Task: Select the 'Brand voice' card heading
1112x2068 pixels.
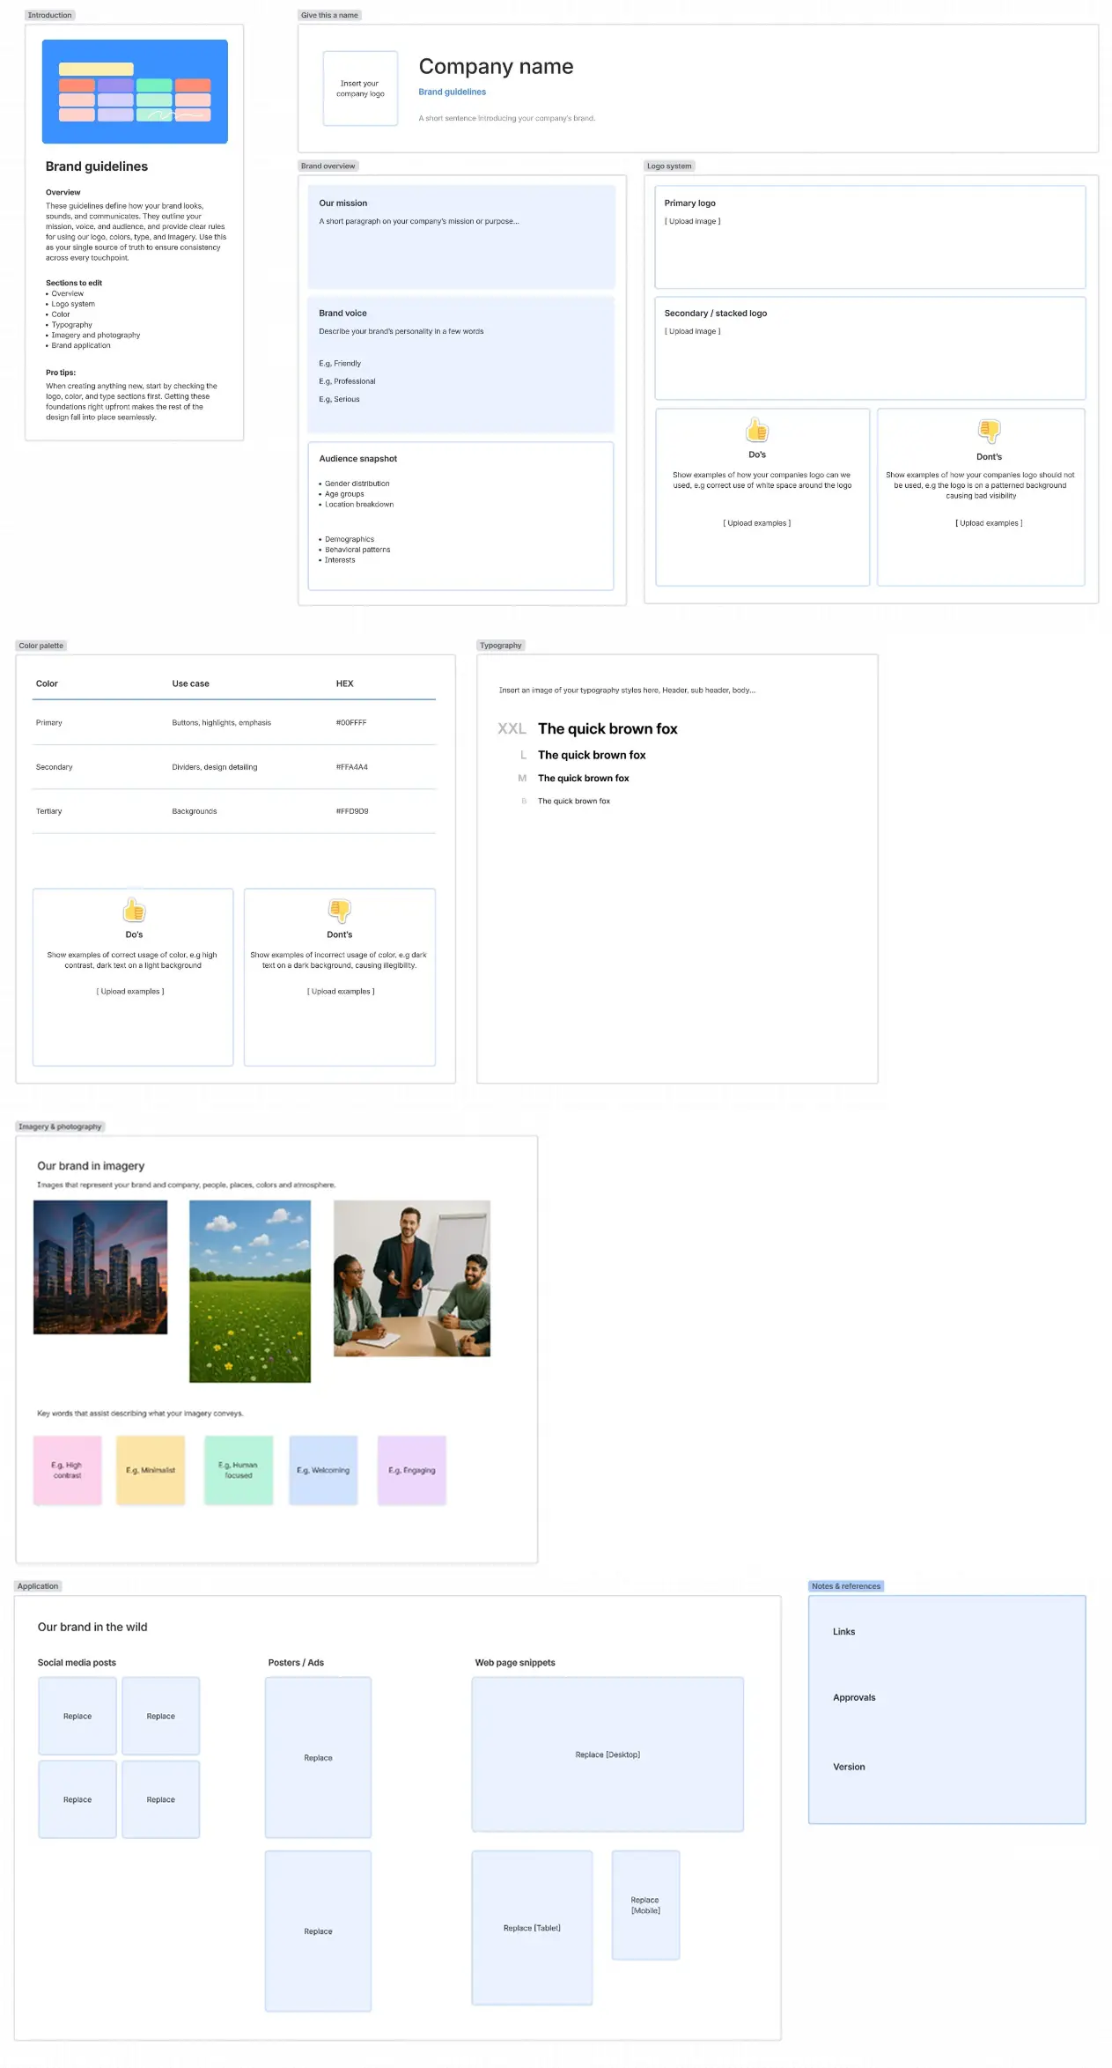Action: [342, 313]
